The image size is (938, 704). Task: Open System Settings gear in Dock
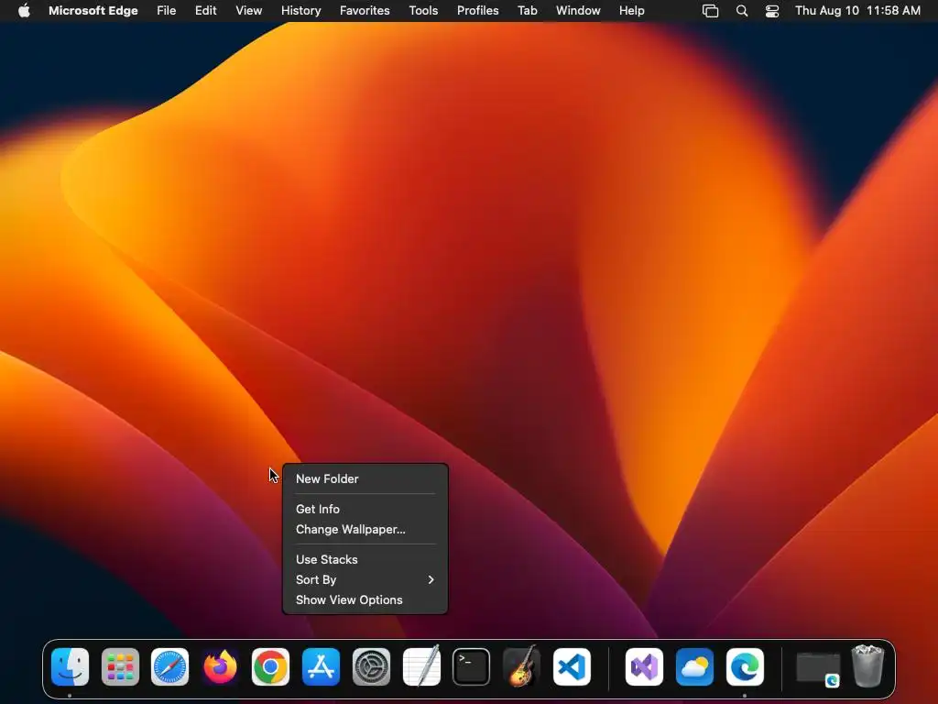371,667
